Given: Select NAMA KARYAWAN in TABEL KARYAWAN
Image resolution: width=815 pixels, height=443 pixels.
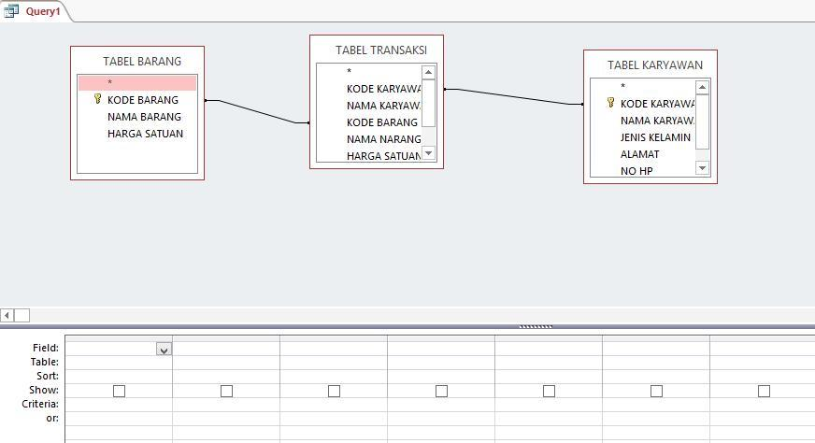Looking at the screenshot, I should pos(657,121).
